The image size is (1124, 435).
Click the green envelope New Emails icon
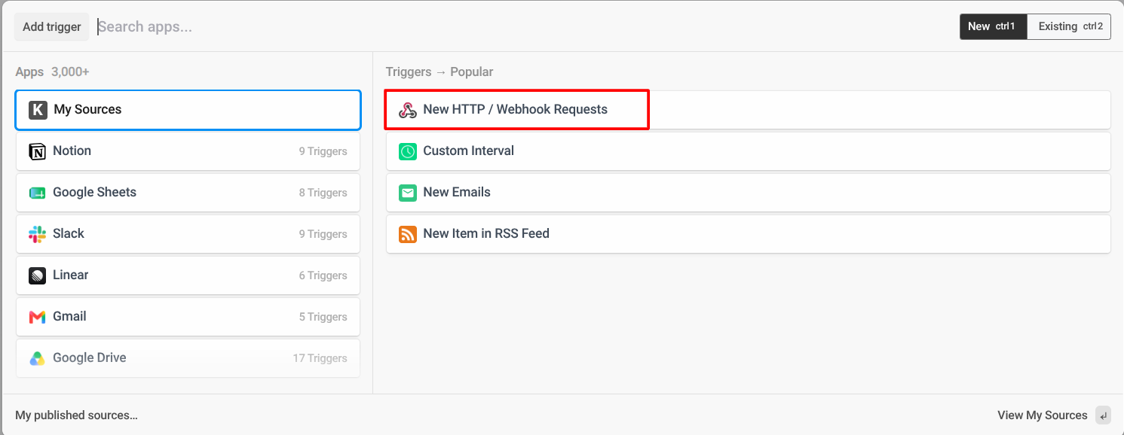click(408, 193)
